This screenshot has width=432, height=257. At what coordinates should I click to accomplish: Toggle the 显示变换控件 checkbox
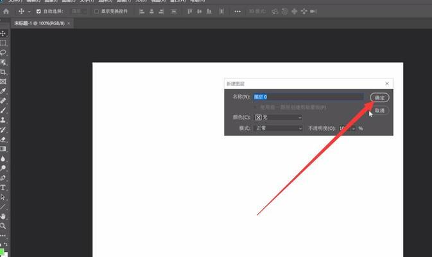96,12
